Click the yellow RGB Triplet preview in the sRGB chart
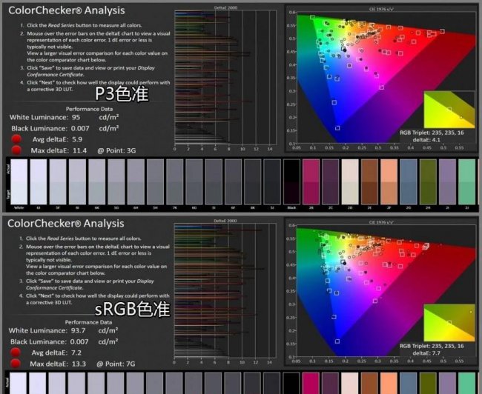482x394 pixels. (x=449, y=323)
